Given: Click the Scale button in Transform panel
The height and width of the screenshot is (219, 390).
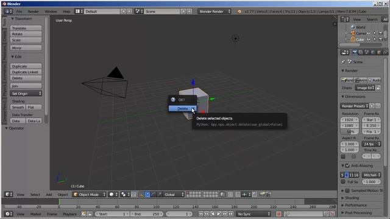Looking at the screenshot, I should (26, 40).
